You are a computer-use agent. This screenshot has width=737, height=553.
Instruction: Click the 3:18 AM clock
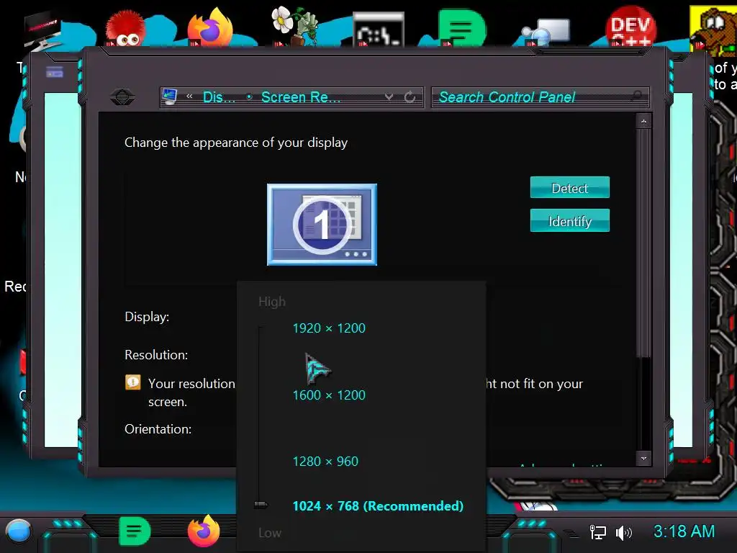pos(684,531)
